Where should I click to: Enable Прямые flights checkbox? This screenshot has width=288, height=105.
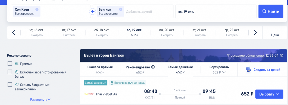click(10, 64)
